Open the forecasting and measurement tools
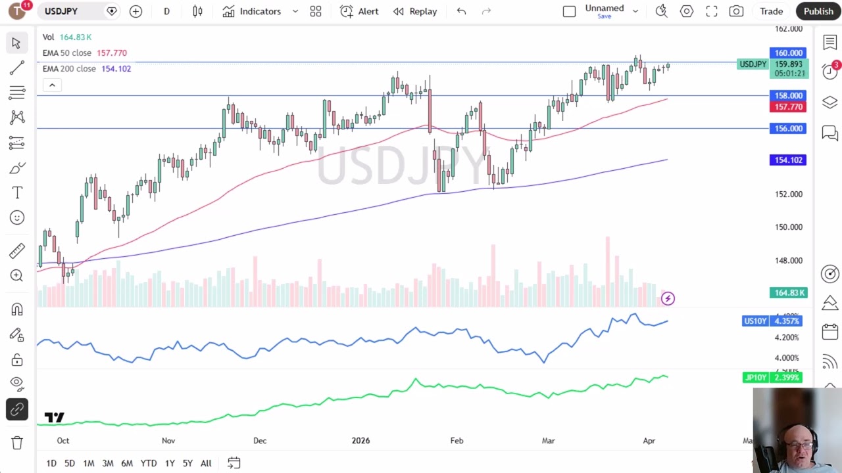 point(16,143)
